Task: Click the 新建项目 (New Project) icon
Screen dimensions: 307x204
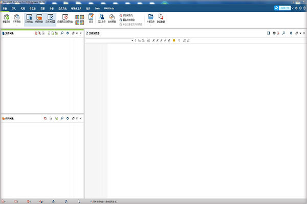Action: pyautogui.click(x=7, y=18)
